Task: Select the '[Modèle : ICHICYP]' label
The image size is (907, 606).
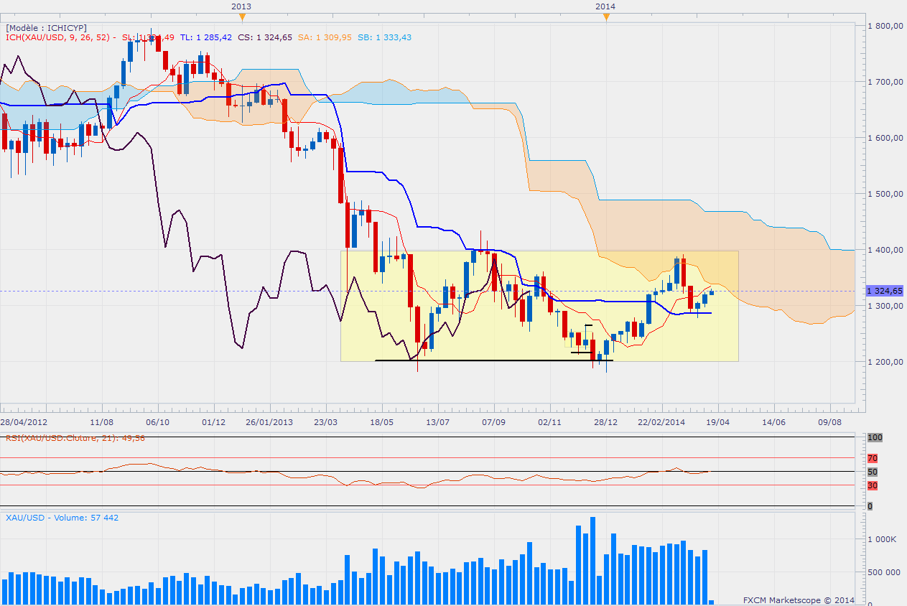Action: coord(46,27)
